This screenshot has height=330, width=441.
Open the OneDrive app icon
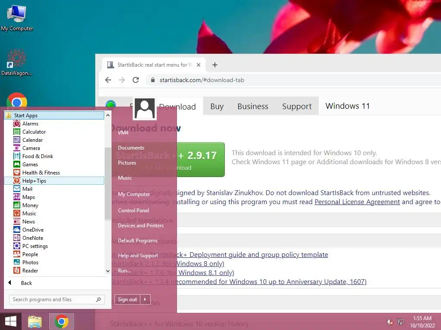[17, 229]
